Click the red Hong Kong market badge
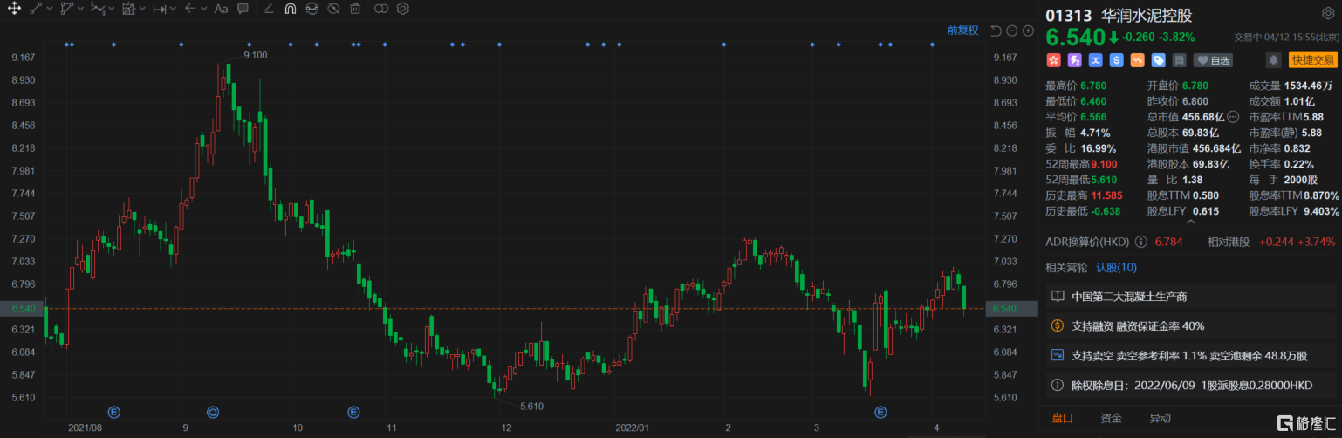 coord(1053,60)
